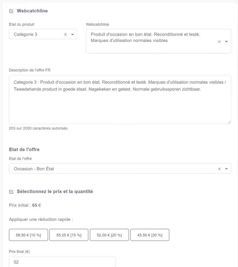Toggle the checkbox next to "Sélectionnez le prix et la quantité"
The width and height of the screenshot is (238, 267).
pos(11,192)
